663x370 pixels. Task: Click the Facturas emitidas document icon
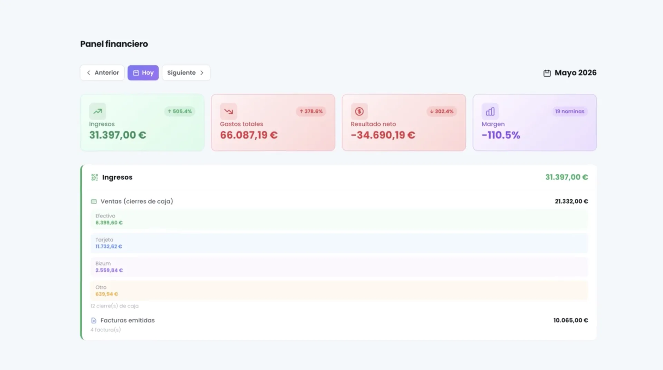tap(94, 320)
